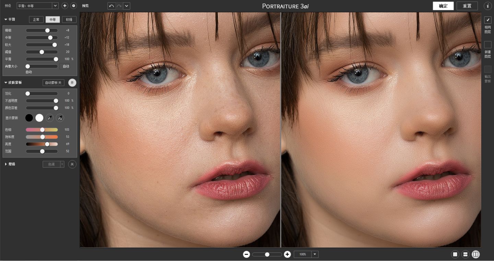Pick mask color with the first eyedropper
Screen dimensions: 494x261
(x=50, y=118)
